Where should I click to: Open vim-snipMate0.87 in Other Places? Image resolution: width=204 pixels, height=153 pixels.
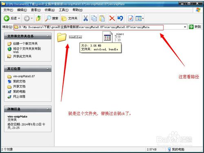tap(24, 76)
